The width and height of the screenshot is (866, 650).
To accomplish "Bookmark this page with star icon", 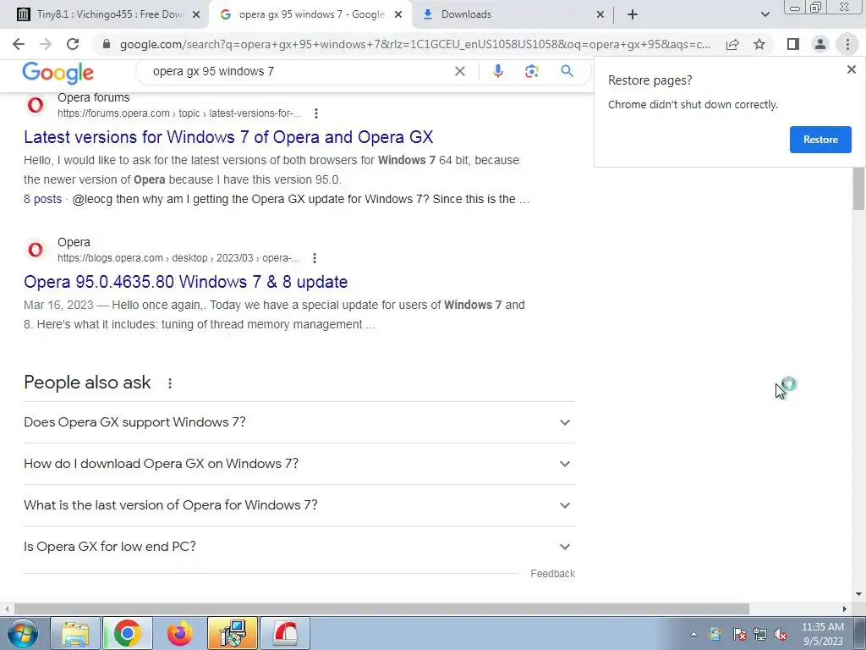I will point(759,44).
